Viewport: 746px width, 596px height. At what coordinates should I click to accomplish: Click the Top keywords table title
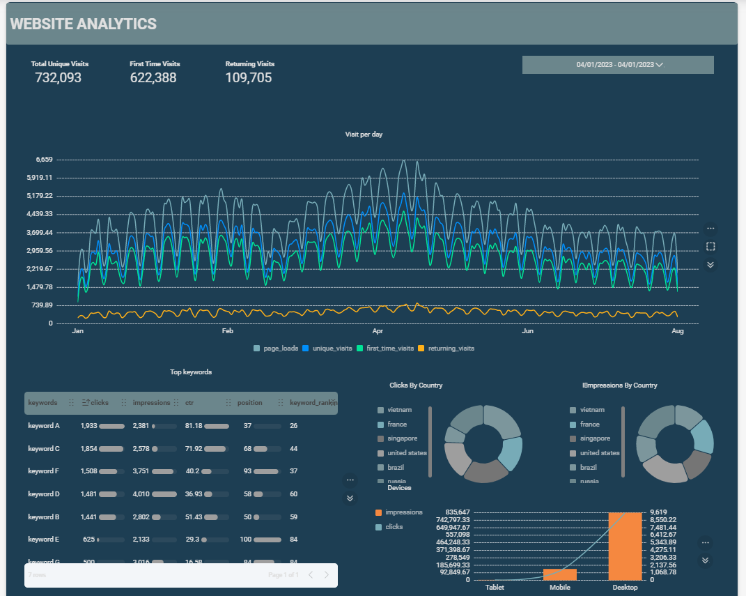[x=191, y=372]
